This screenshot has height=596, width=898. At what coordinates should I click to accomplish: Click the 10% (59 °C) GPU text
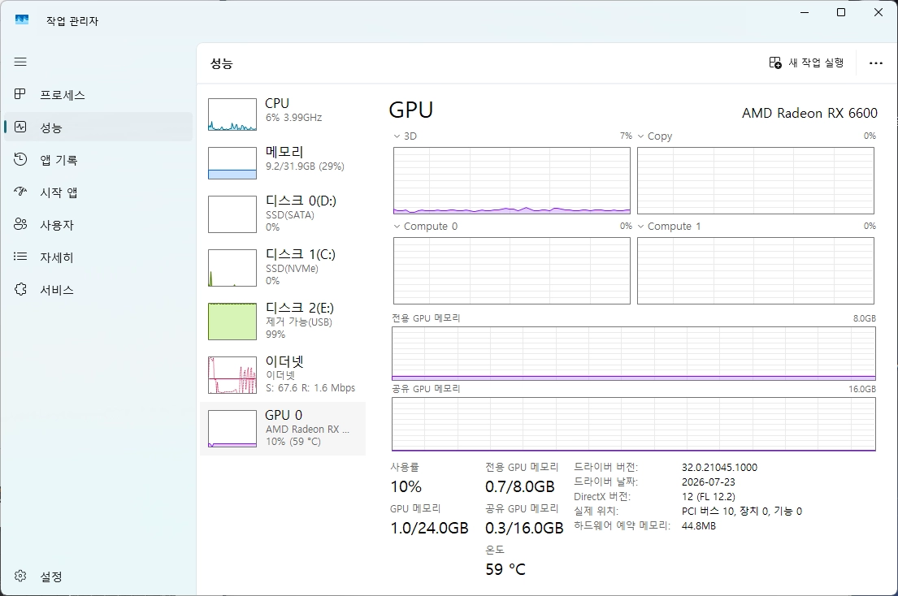click(x=293, y=442)
